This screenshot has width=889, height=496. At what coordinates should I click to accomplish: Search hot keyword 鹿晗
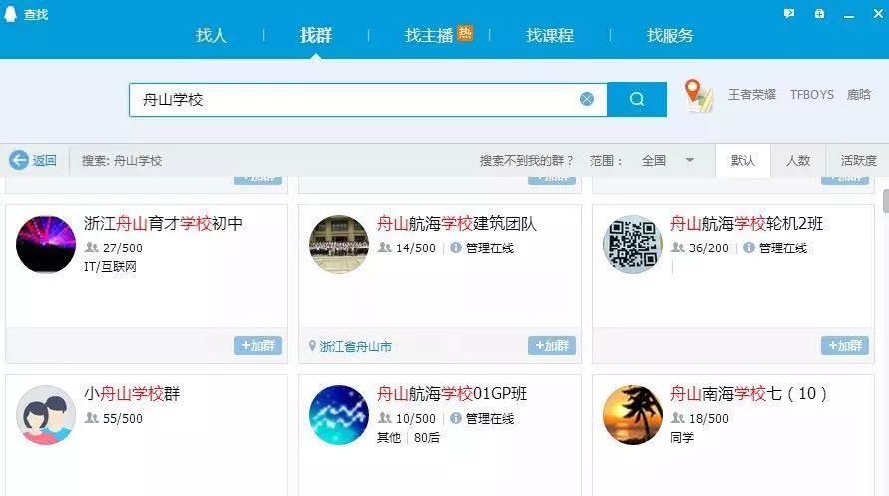click(858, 94)
